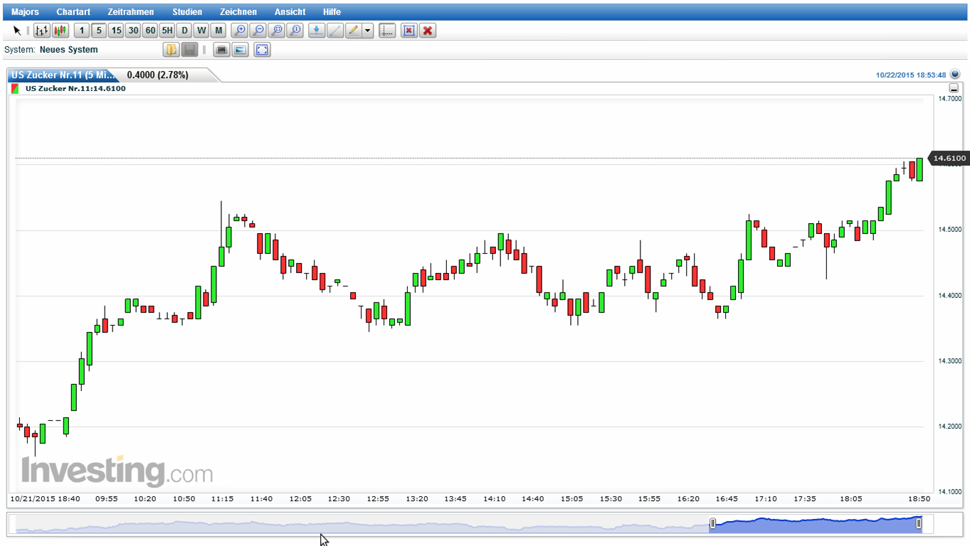The height and width of the screenshot is (546, 970).
Task: Click the left handle of the range navigator
Action: [712, 524]
